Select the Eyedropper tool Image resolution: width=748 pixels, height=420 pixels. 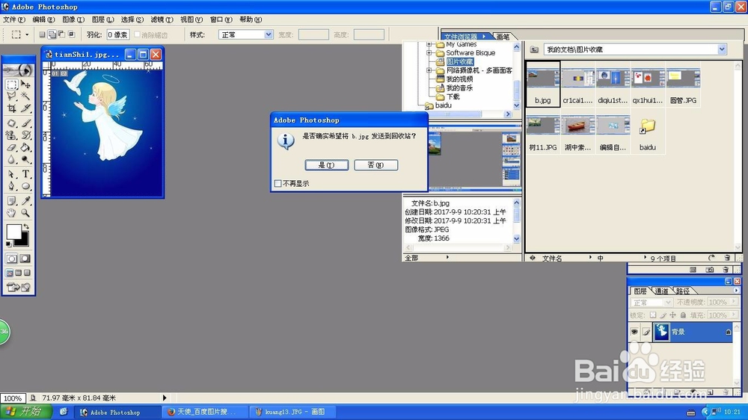[25, 201]
